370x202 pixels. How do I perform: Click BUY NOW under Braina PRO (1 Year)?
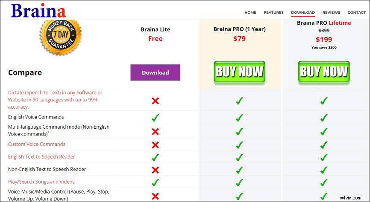pos(239,72)
